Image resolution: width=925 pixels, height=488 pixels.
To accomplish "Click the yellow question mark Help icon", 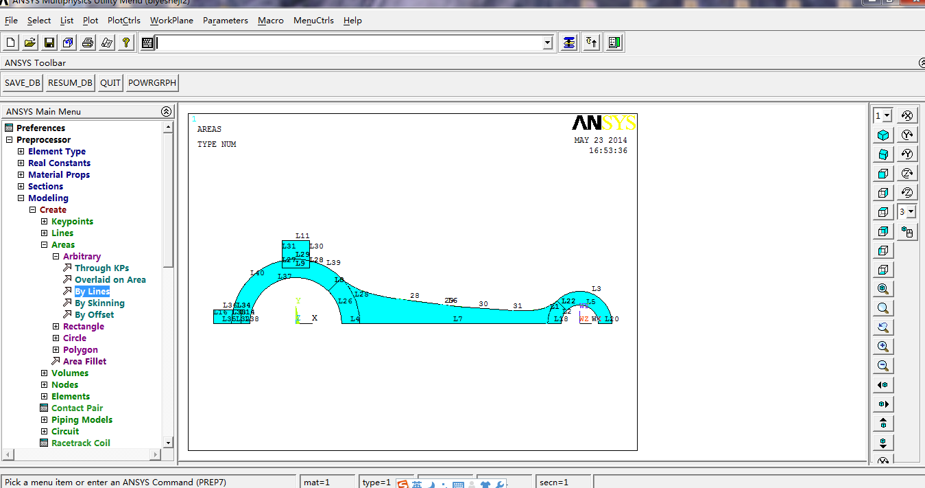I will [126, 43].
